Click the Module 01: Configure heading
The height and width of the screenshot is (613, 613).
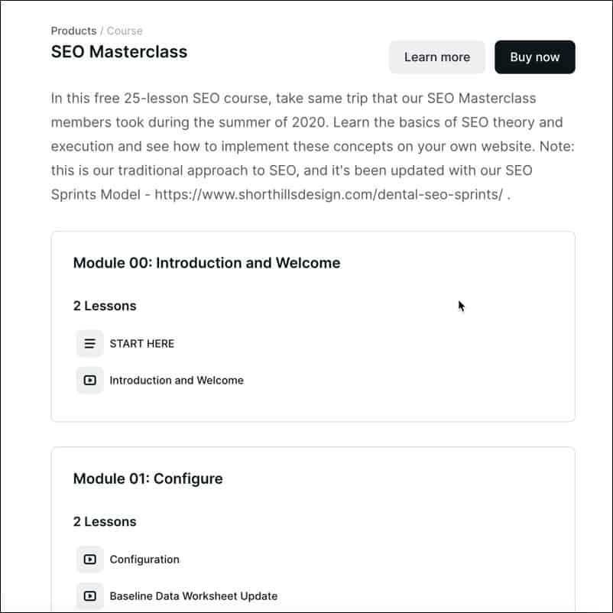click(148, 479)
